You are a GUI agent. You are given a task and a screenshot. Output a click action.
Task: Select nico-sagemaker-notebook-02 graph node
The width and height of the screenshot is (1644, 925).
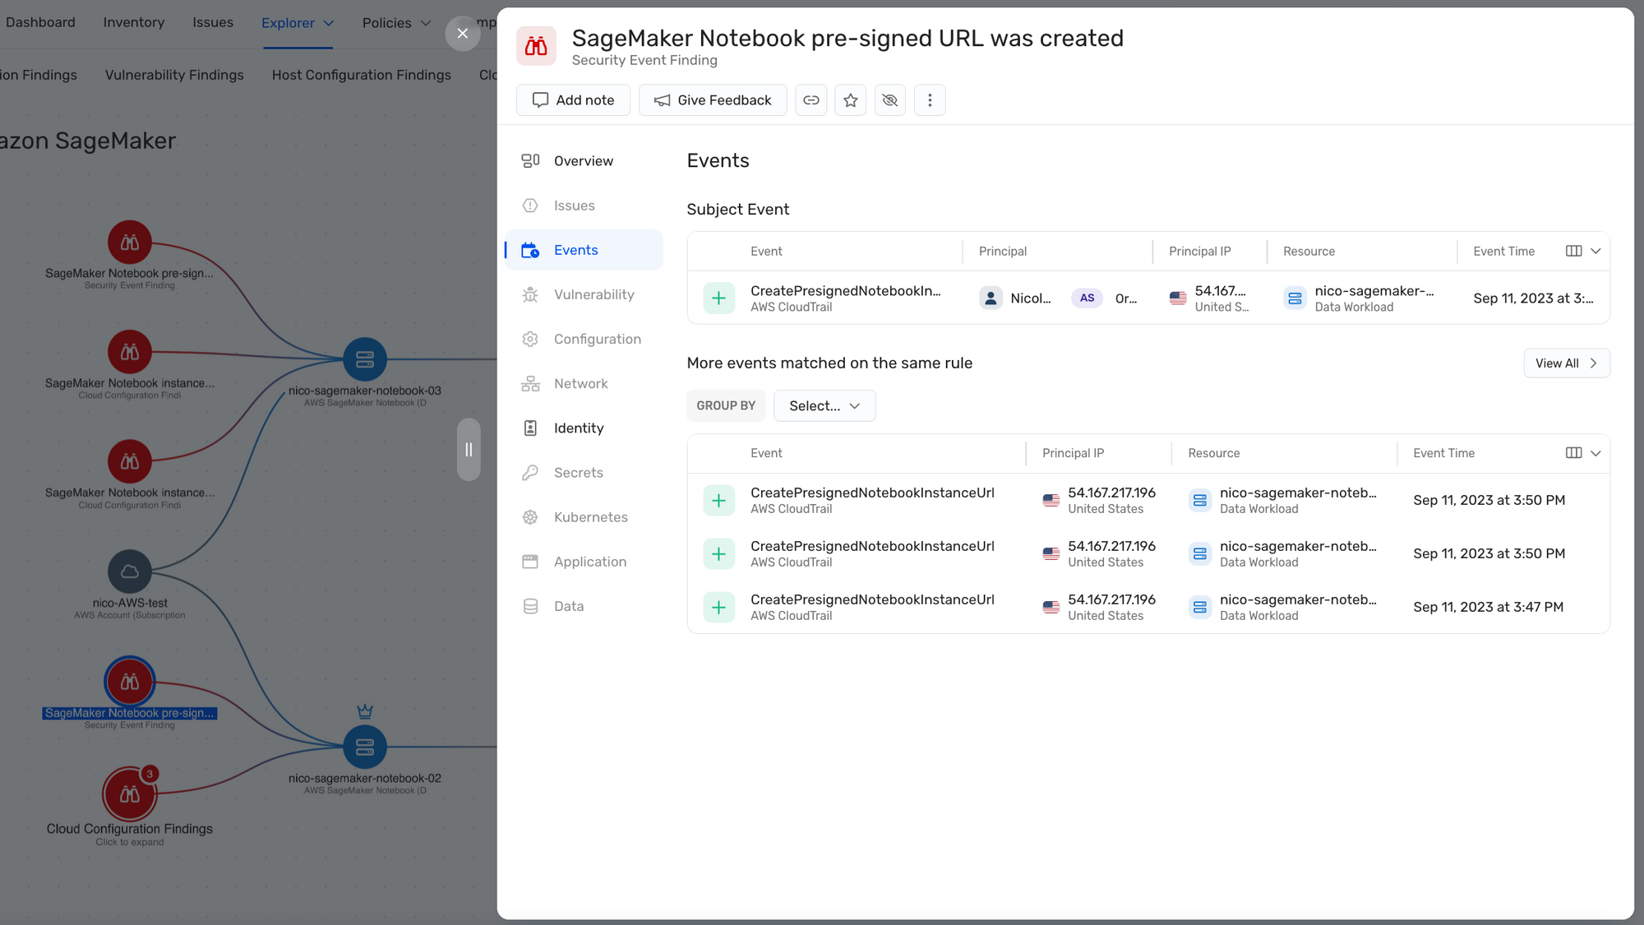365,747
